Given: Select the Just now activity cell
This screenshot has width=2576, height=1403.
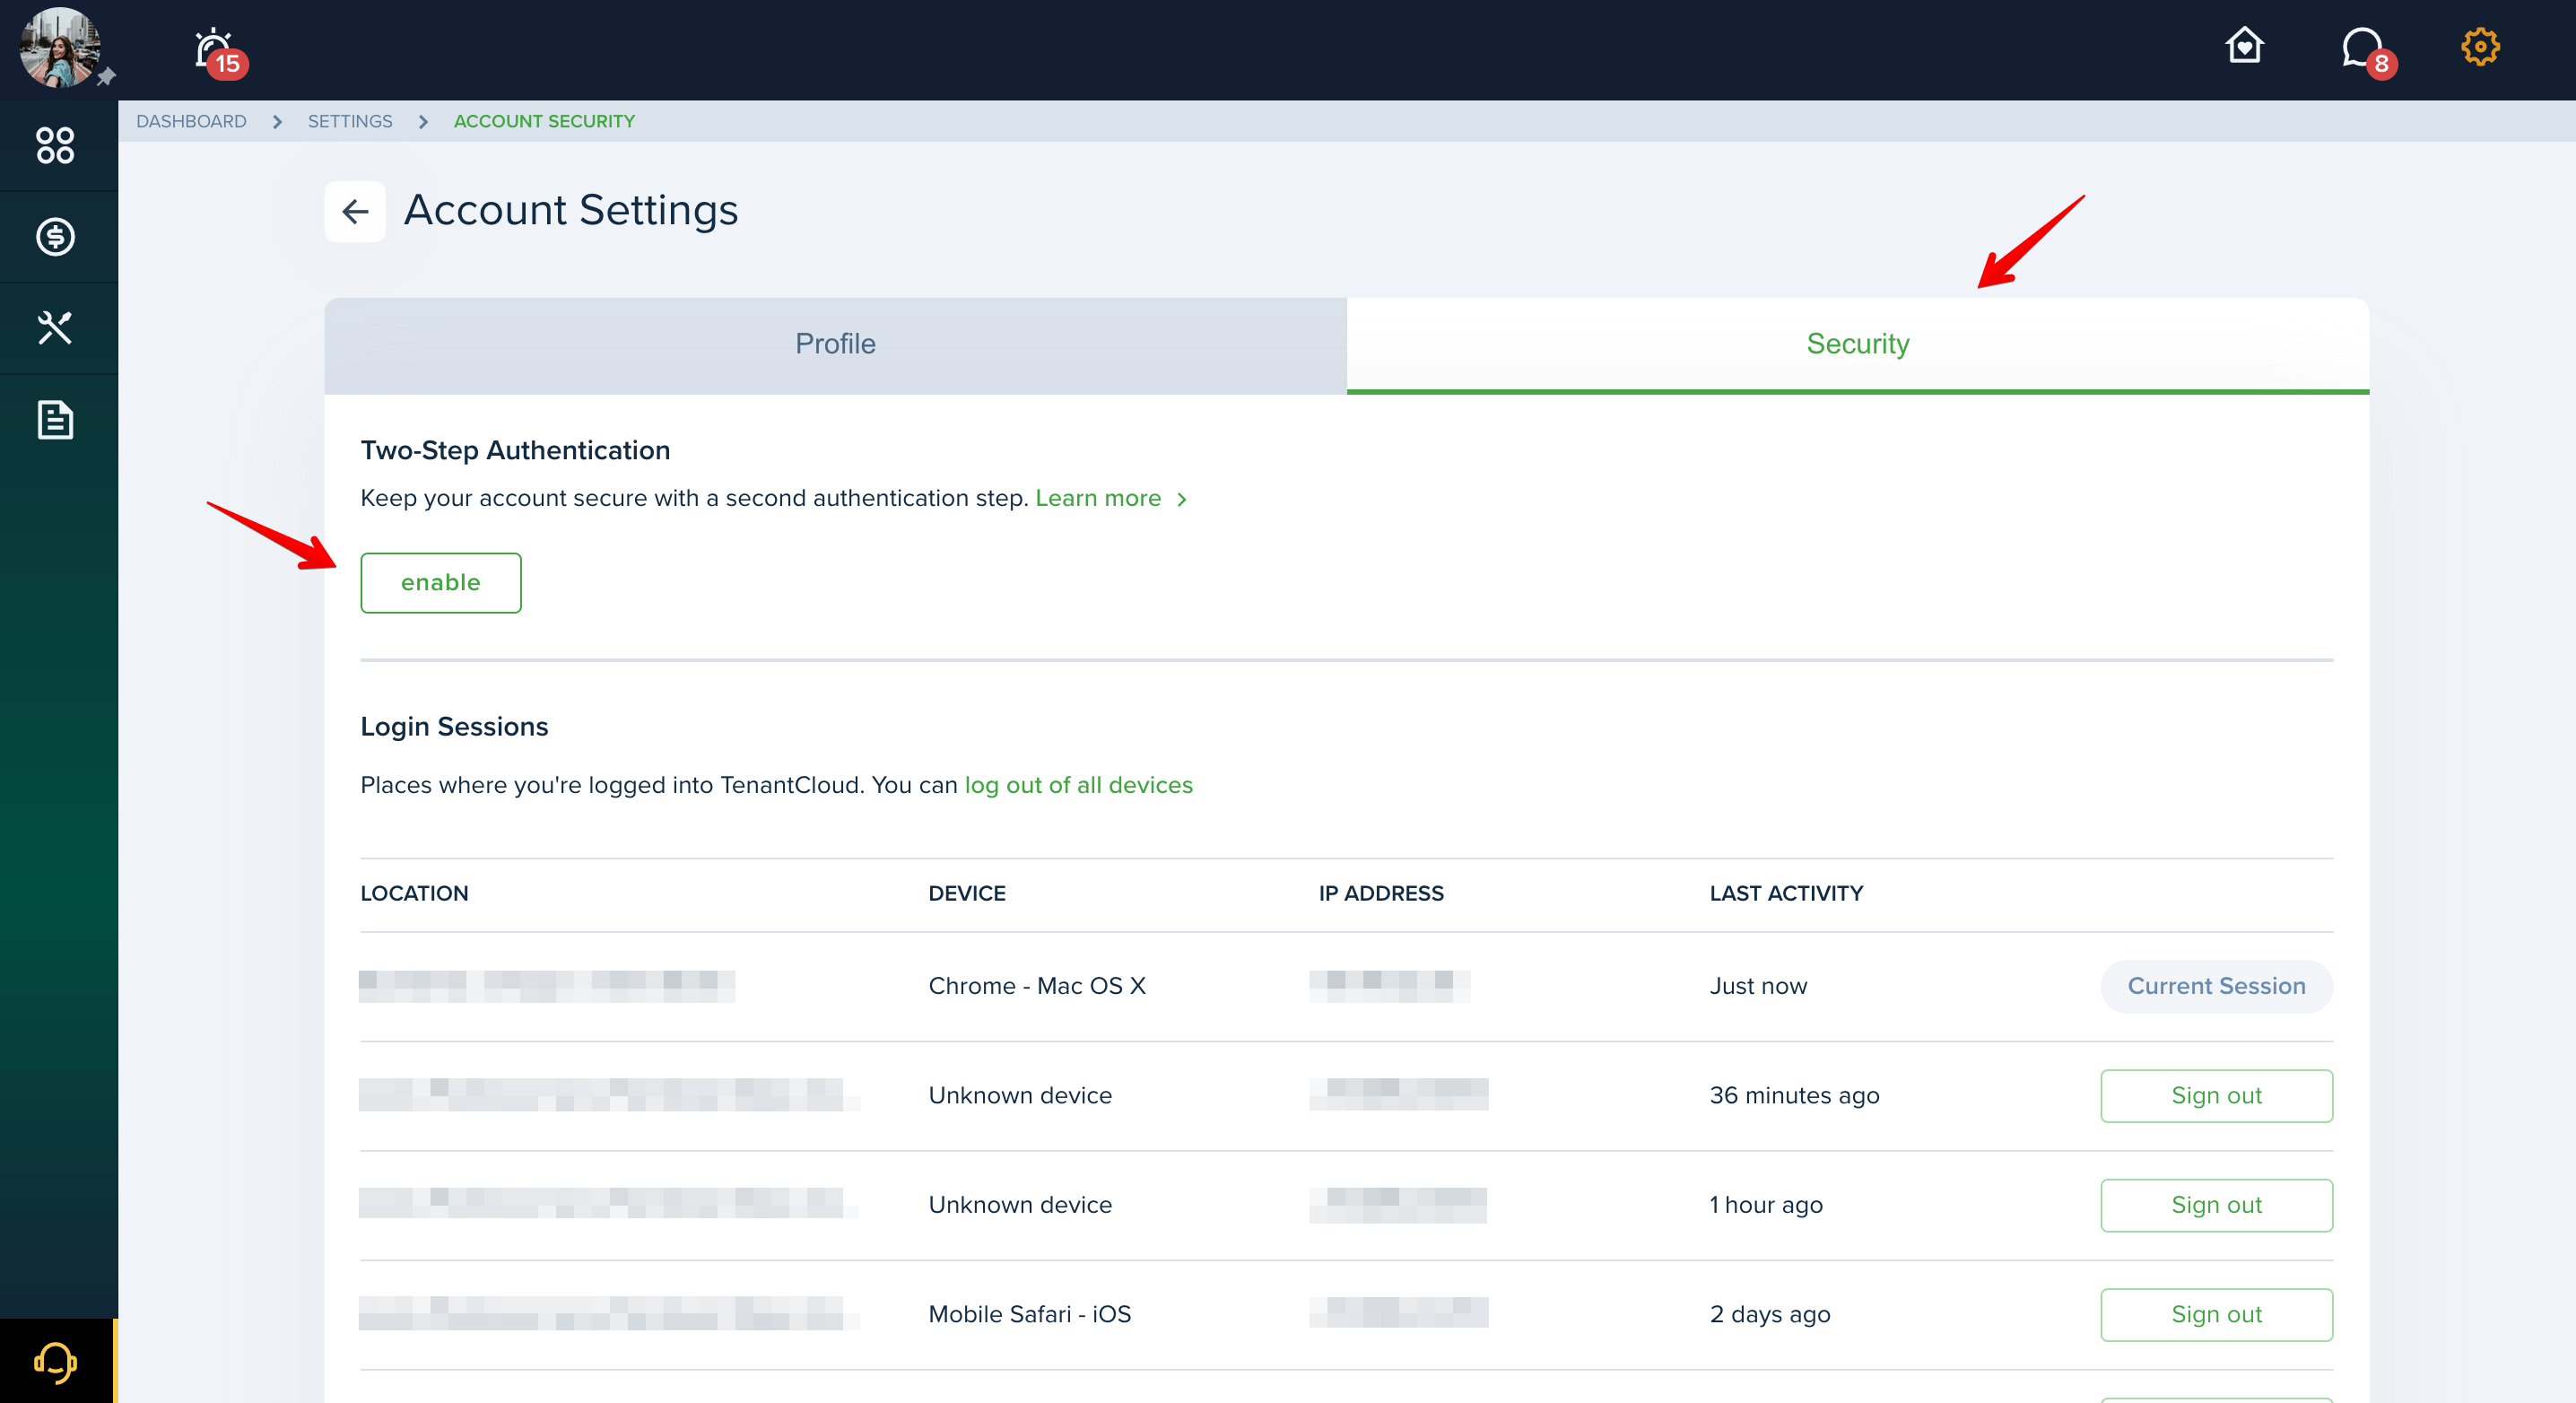Looking at the screenshot, I should 1759,986.
